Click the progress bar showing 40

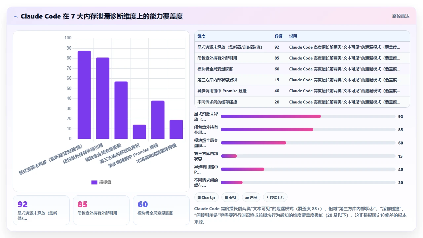click(308, 169)
